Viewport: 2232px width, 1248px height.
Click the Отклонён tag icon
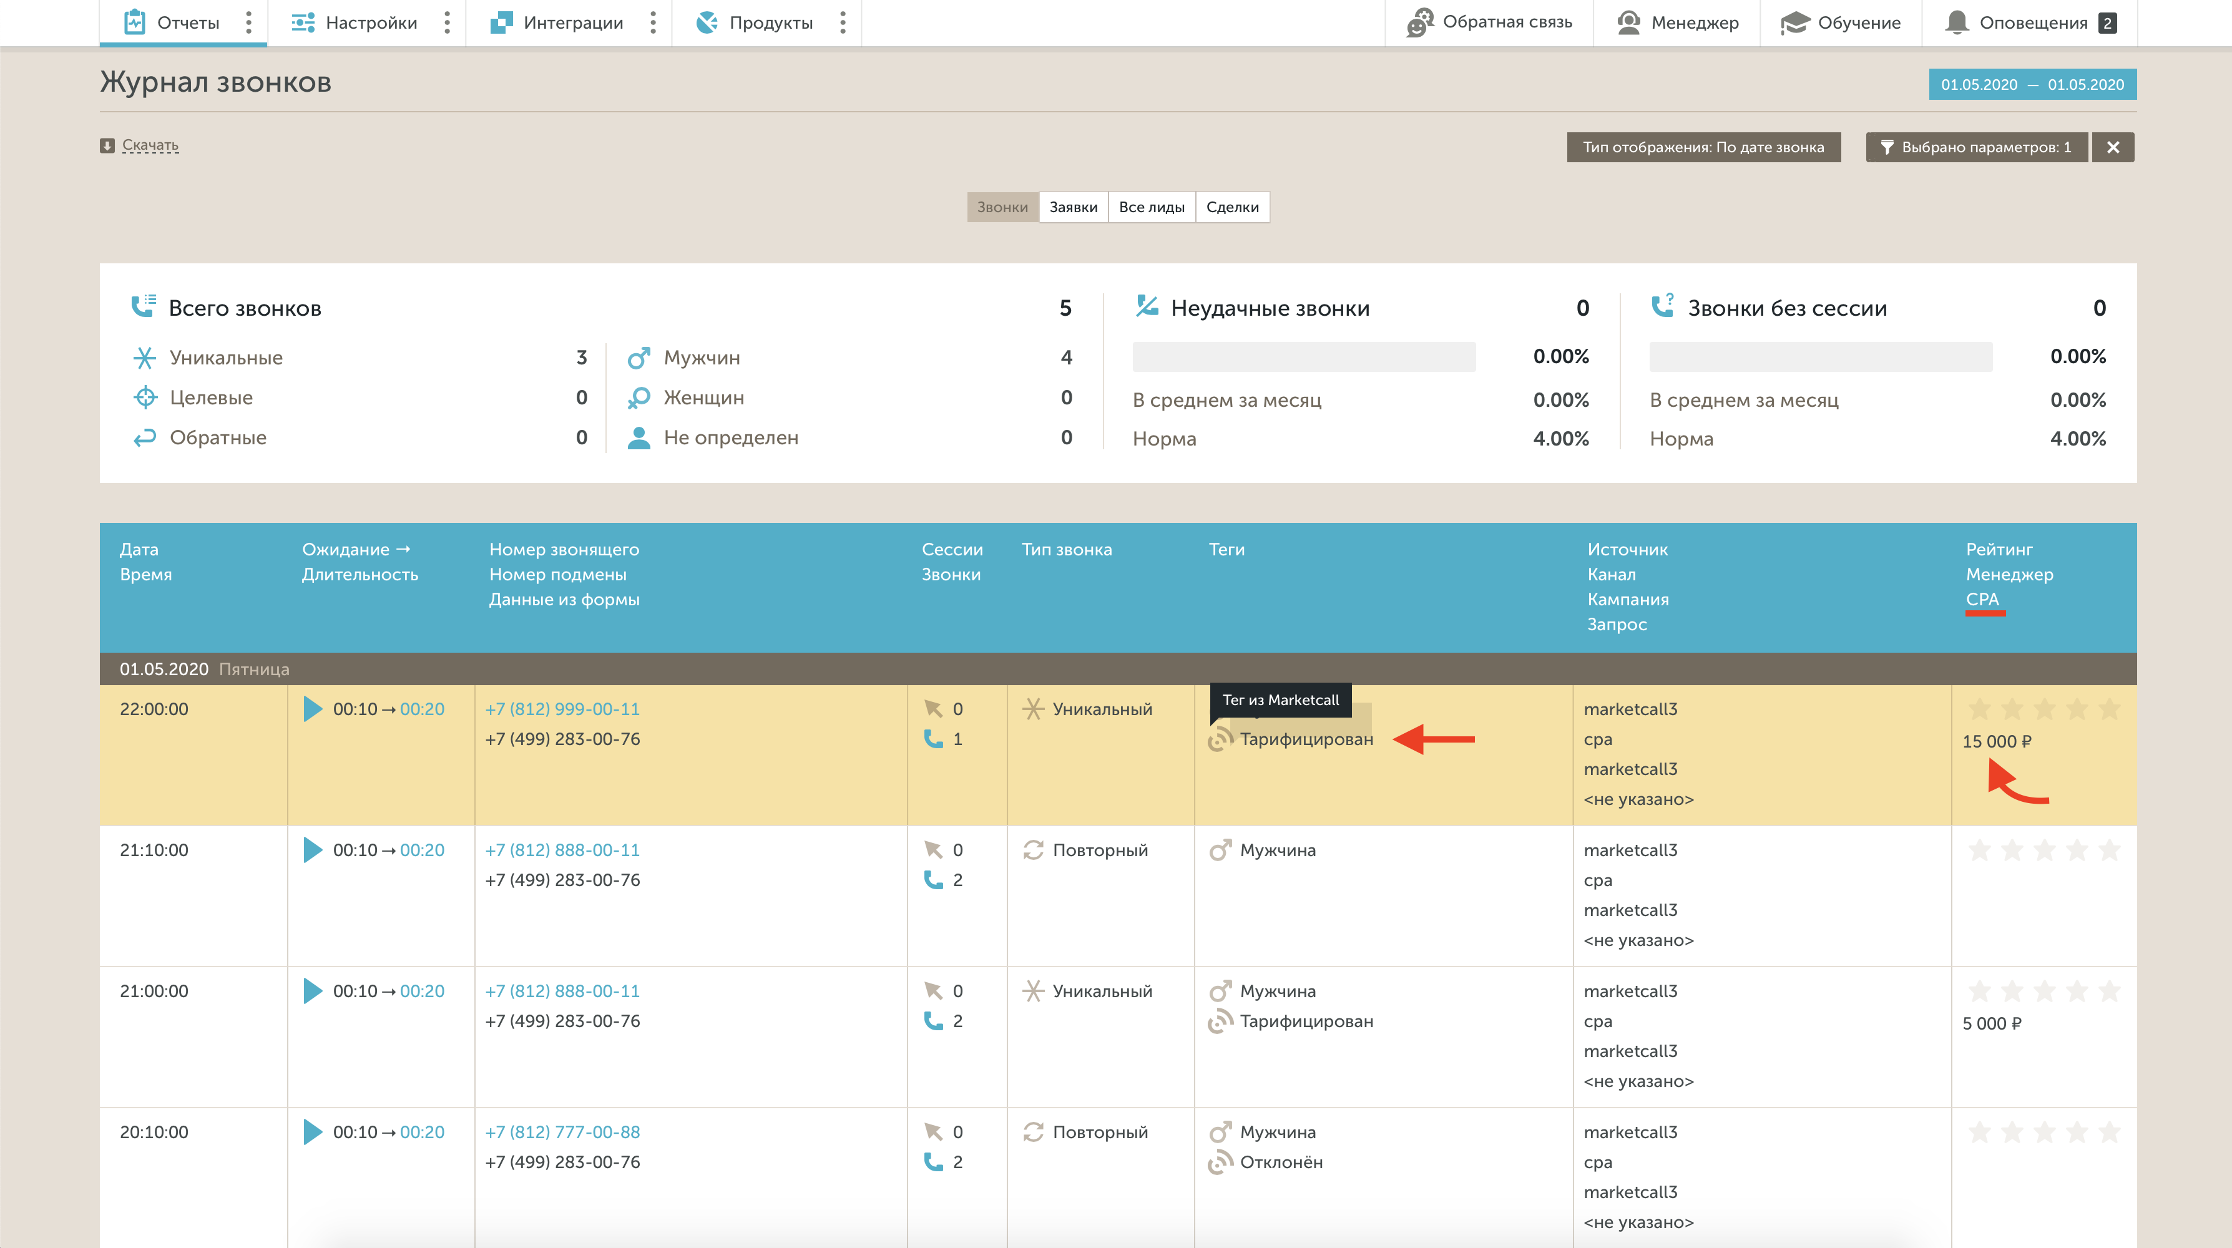tap(1220, 1163)
